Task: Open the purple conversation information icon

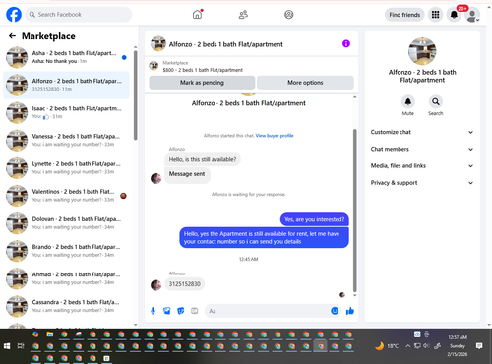Action: 346,43
